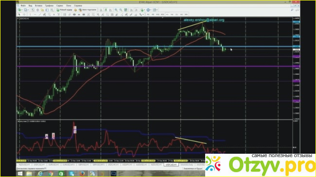Open the Market Watch window icon
This screenshot has width=316, height=177.
33,10
